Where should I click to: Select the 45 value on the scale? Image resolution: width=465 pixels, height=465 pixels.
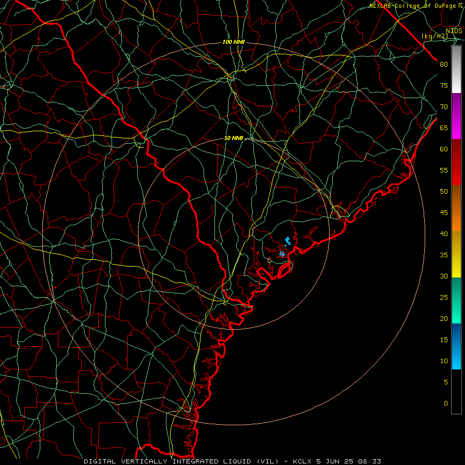point(444,213)
